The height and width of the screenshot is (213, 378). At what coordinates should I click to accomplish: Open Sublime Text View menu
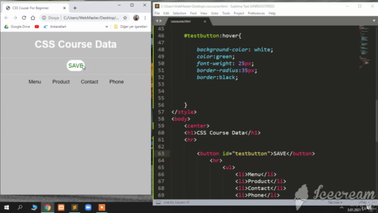pos(204,13)
